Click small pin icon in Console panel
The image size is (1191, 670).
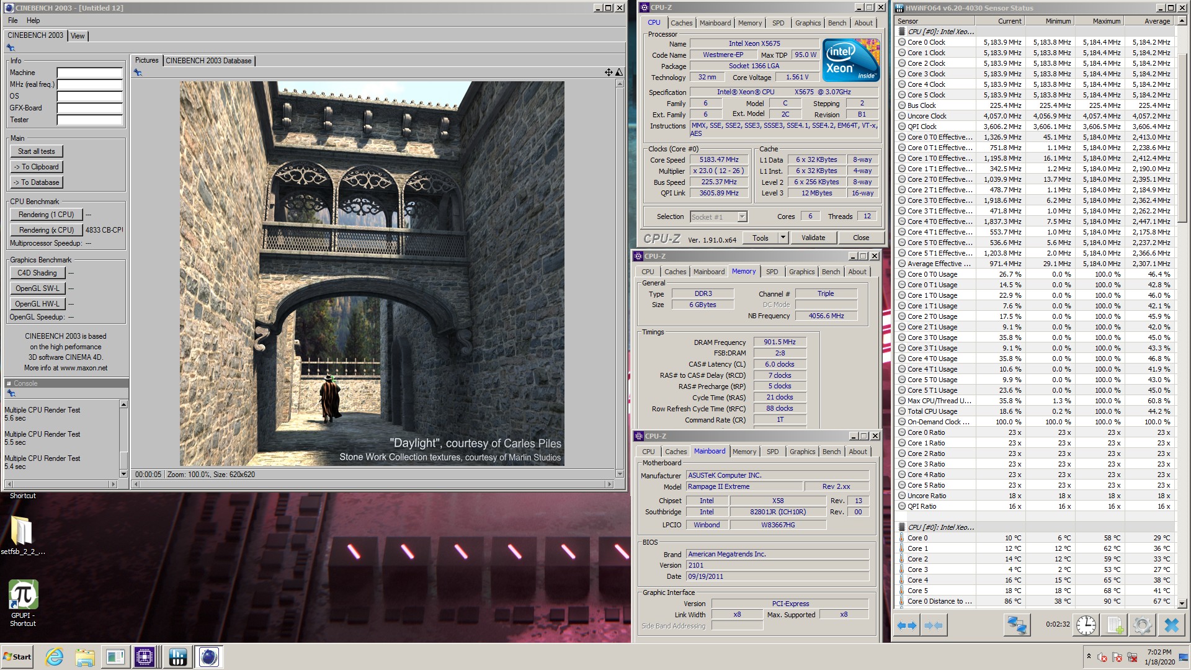11,393
